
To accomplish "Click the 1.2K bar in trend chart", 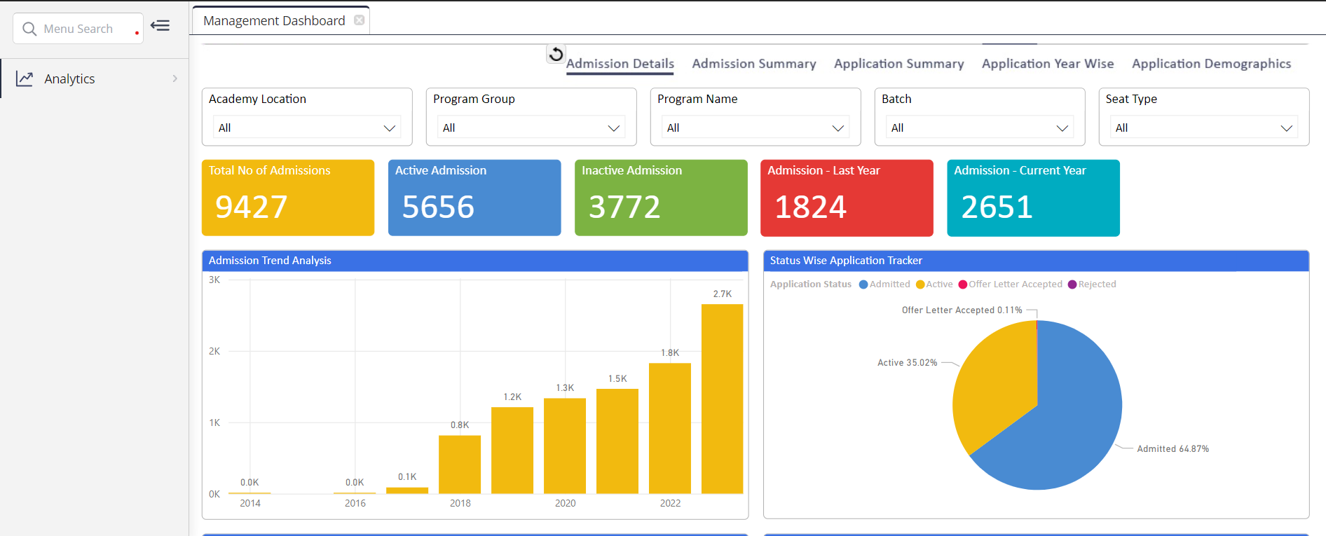I will 512,451.
